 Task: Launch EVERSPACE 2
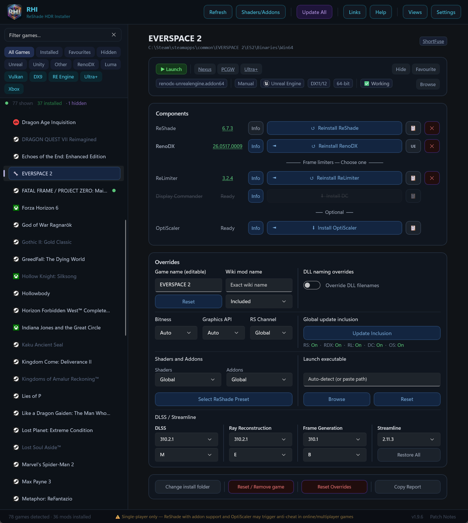pyautogui.click(x=171, y=69)
